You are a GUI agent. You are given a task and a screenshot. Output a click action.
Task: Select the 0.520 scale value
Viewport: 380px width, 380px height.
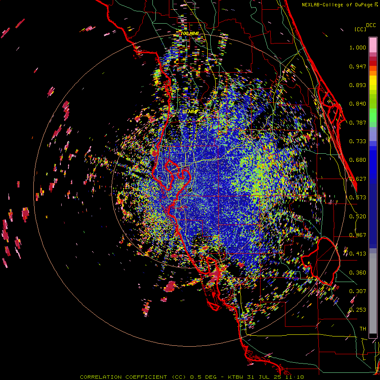[x=358, y=217]
